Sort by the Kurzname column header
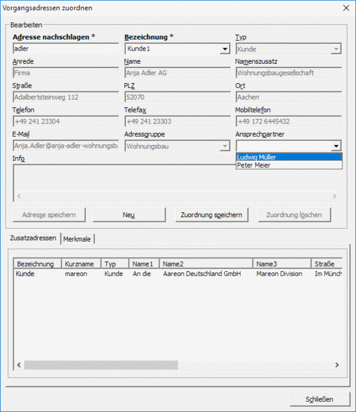The height and width of the screenshot is (412, 356). coord(81,264)
